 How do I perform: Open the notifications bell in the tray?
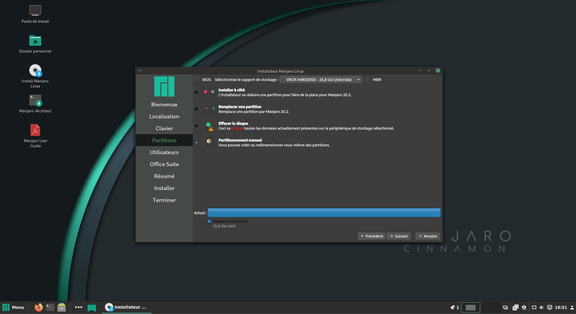452,307
